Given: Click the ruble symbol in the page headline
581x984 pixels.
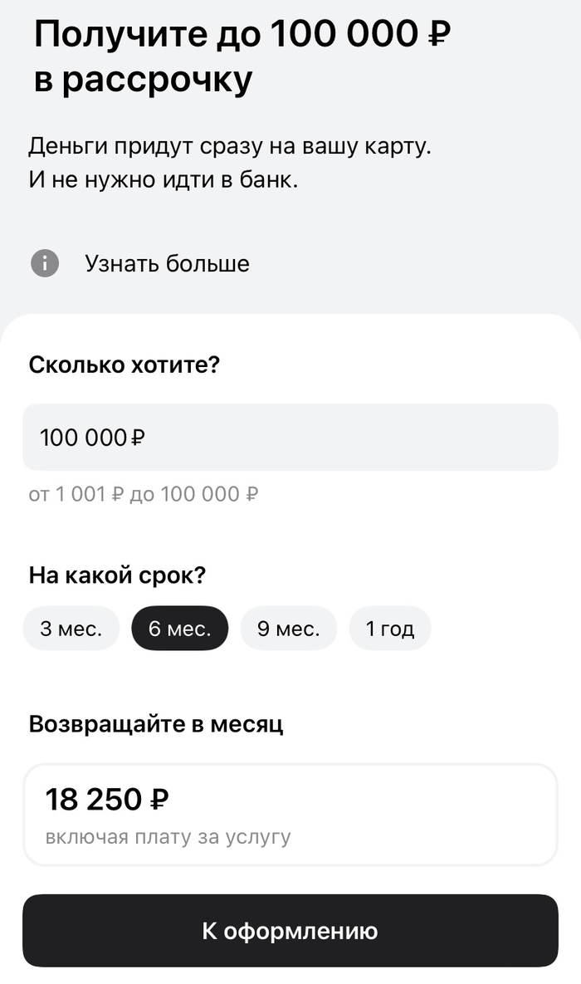Looking at the screenshot, I should point(438,37).
